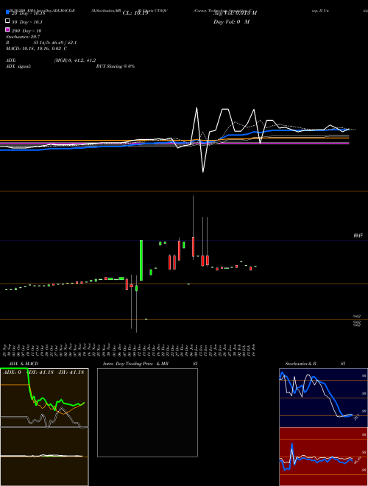
Task: Click the 'MACD: 10.18, 10.16, 0.02 C' readout
Action: click(36, 49)
